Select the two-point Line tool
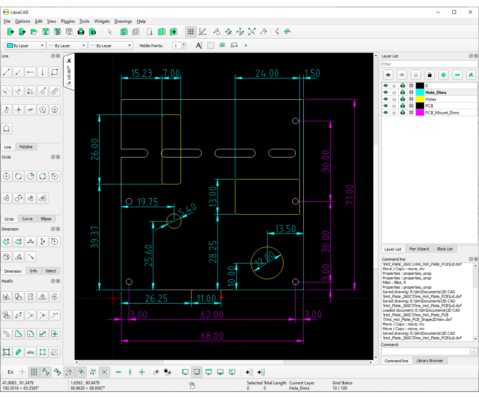Screen dimensions: 479x399 point(6,72)
